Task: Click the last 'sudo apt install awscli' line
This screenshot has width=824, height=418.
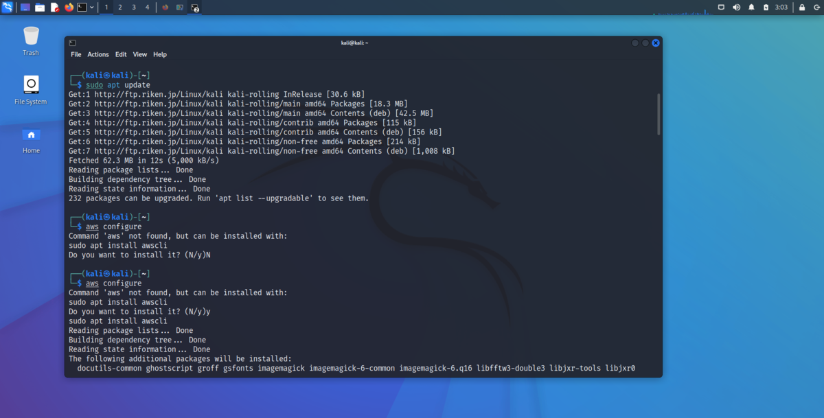Action: point(118,321)
